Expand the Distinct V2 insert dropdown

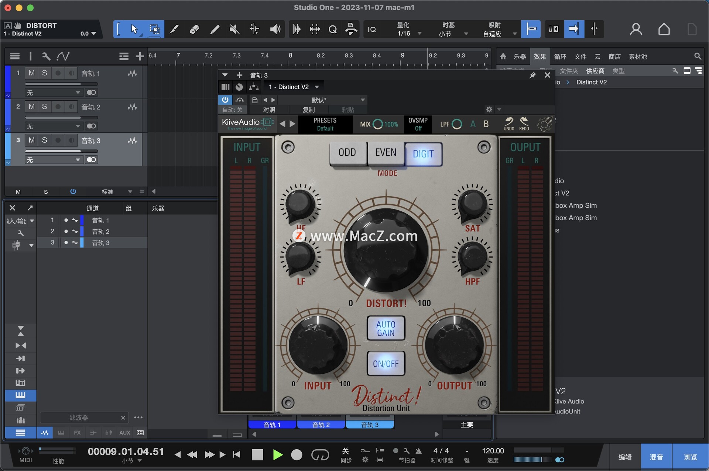(x=317, y=87)
